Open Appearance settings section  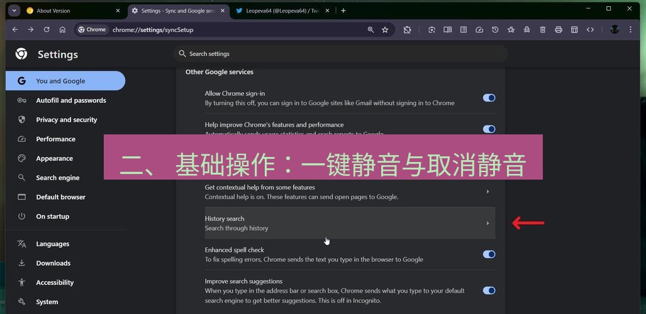tap(53, 158)
